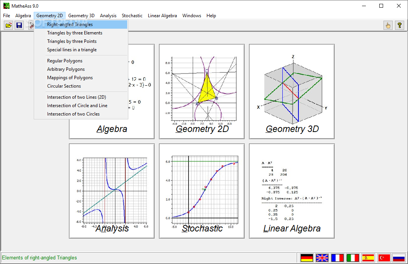Screen dimensions: 408x264
Task: Switch language to French flag
Action: pyautogui.click(x=338, y=258)
